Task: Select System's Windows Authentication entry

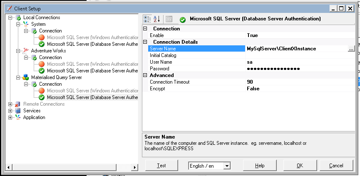Action: click(x=92, y=37)
